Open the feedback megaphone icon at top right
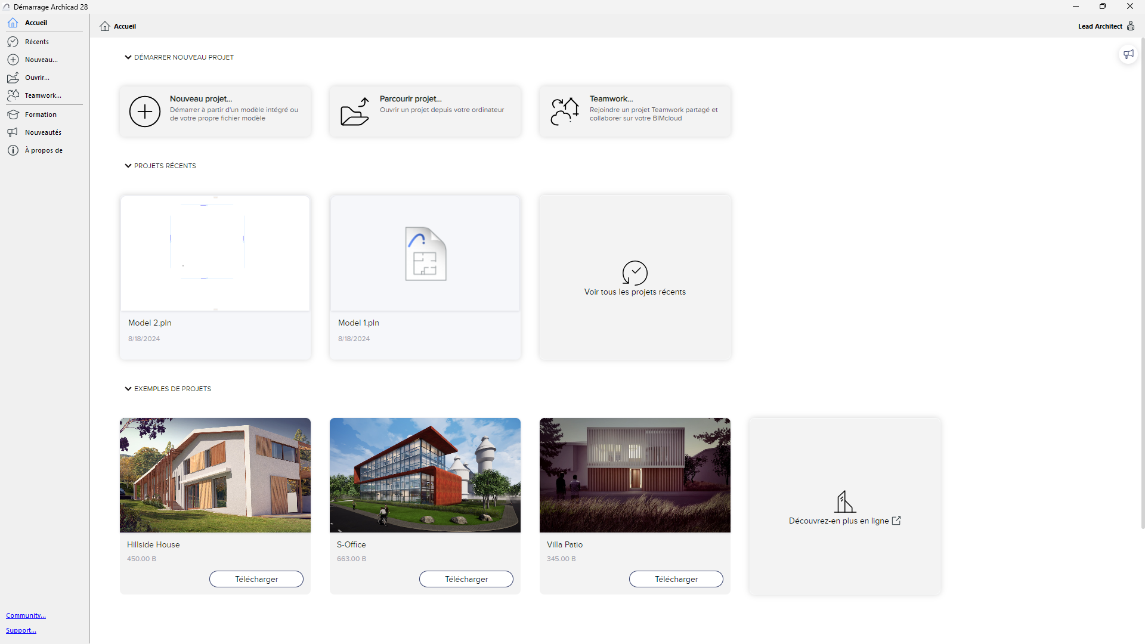Screen dimensions: 1145x644 [x=1128, y=54]
